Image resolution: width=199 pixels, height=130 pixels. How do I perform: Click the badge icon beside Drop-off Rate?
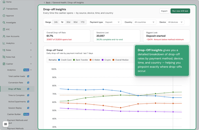pos(28,89)
